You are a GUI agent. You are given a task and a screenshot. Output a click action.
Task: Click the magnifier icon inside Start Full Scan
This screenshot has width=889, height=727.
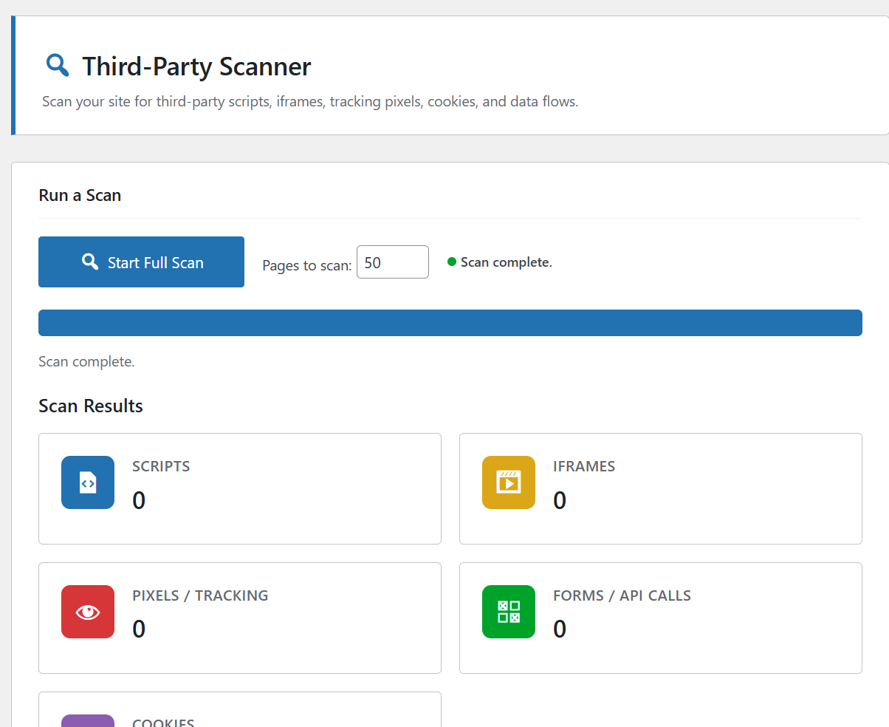[x=90, y=262]
